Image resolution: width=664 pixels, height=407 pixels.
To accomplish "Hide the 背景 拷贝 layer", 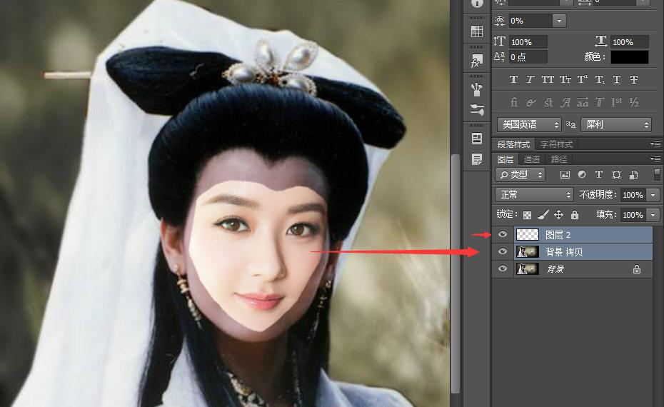I will (x=503, y=251).
